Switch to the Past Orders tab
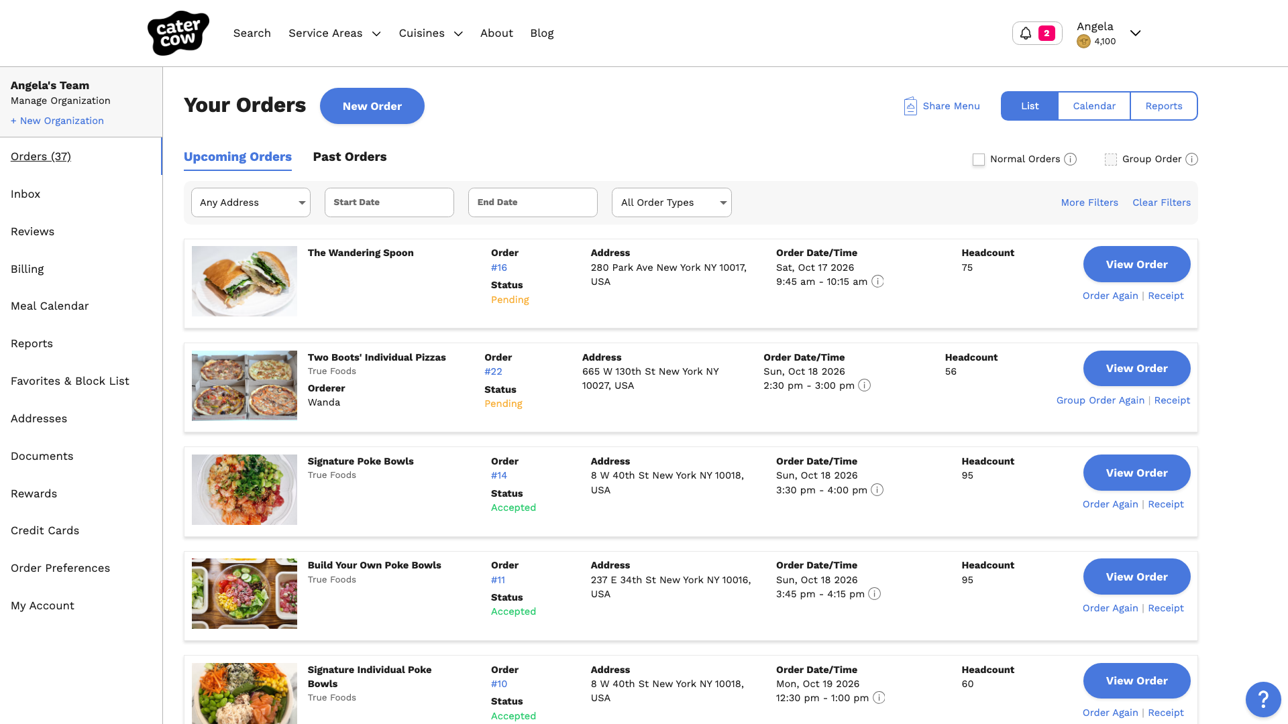Viewport: 1288px width, 724px height. pyautogui.click(x=350, y=157)
